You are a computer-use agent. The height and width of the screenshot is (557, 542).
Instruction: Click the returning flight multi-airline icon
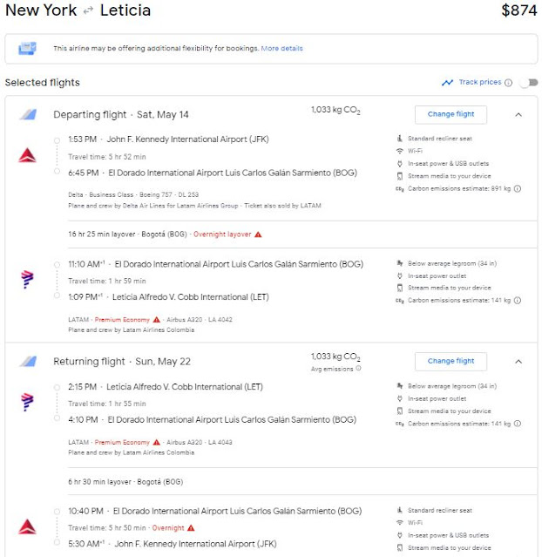[x=28, y=361]
